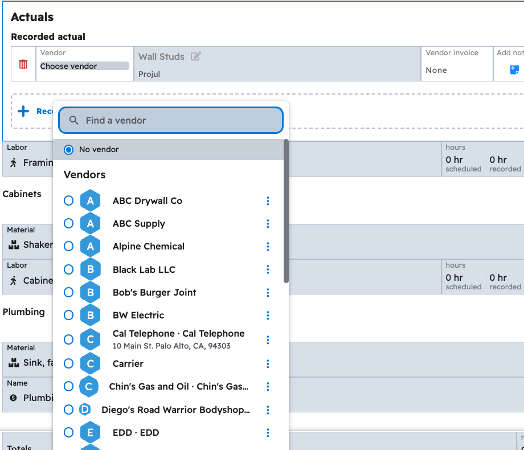The height and width of the screenshot is (450, 524).
Task: Open options menu for Carrier
Action: (x=268, y=364)
